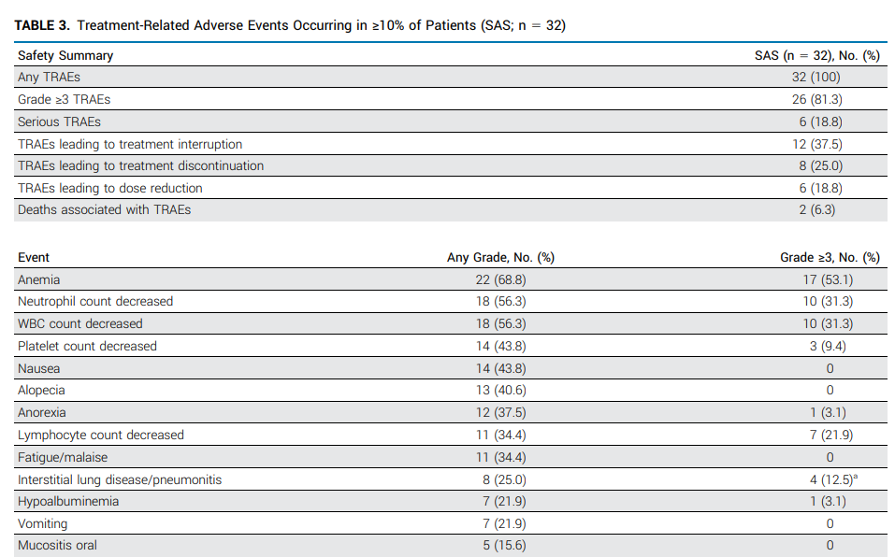Viewport: 895px width, 557px height.
Task: Select the 'Serious TRAEs' row label
Action: pyautogui.click(x=59, y=122)
